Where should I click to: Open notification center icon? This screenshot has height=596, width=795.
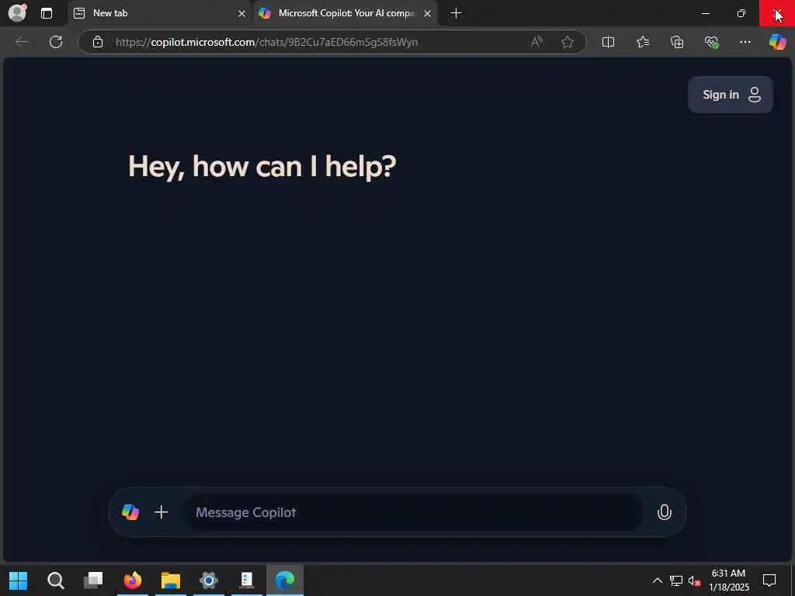click(x=769, y=580)
